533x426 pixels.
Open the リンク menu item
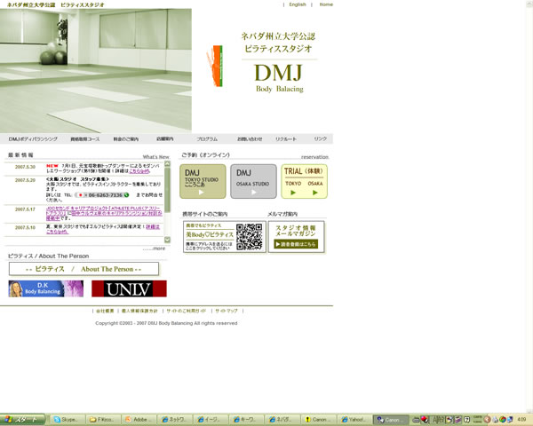(x=320, y=139)
